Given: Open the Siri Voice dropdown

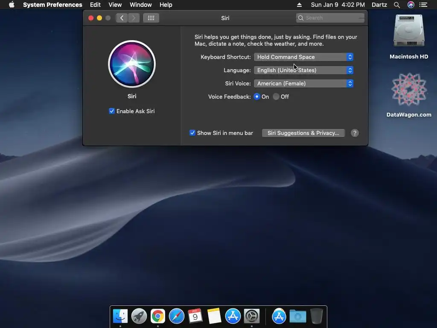Looking at the screenshot, I should [x=303, y=83].
